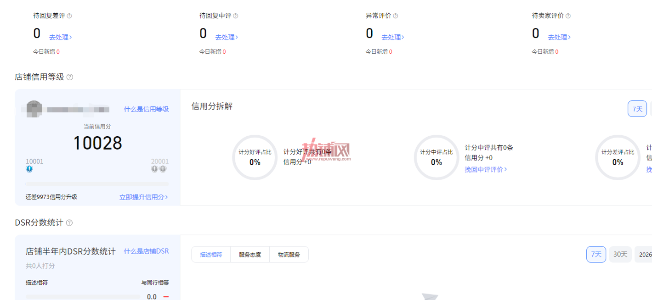Open 去处理 under 待回复差评

click(x=61, y=37)
